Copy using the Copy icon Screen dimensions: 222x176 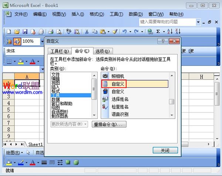tap(95, 31)
